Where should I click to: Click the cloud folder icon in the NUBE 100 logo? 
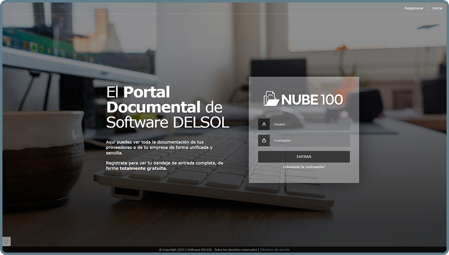(x=271, y=99)
